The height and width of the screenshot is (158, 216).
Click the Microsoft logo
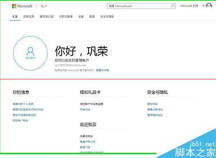click(x=22, y=6)
